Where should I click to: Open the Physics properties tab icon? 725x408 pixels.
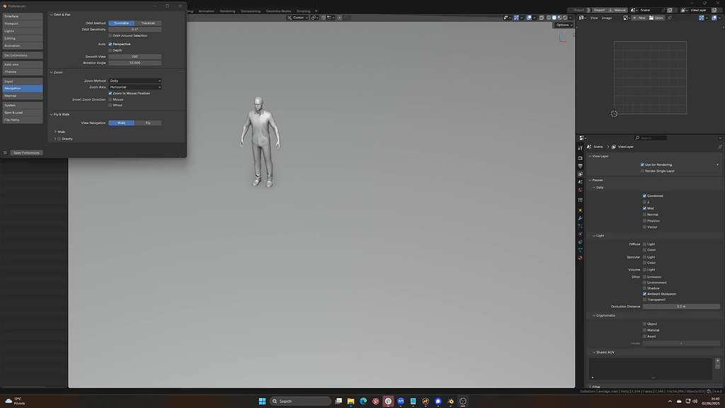click(581, 234)
